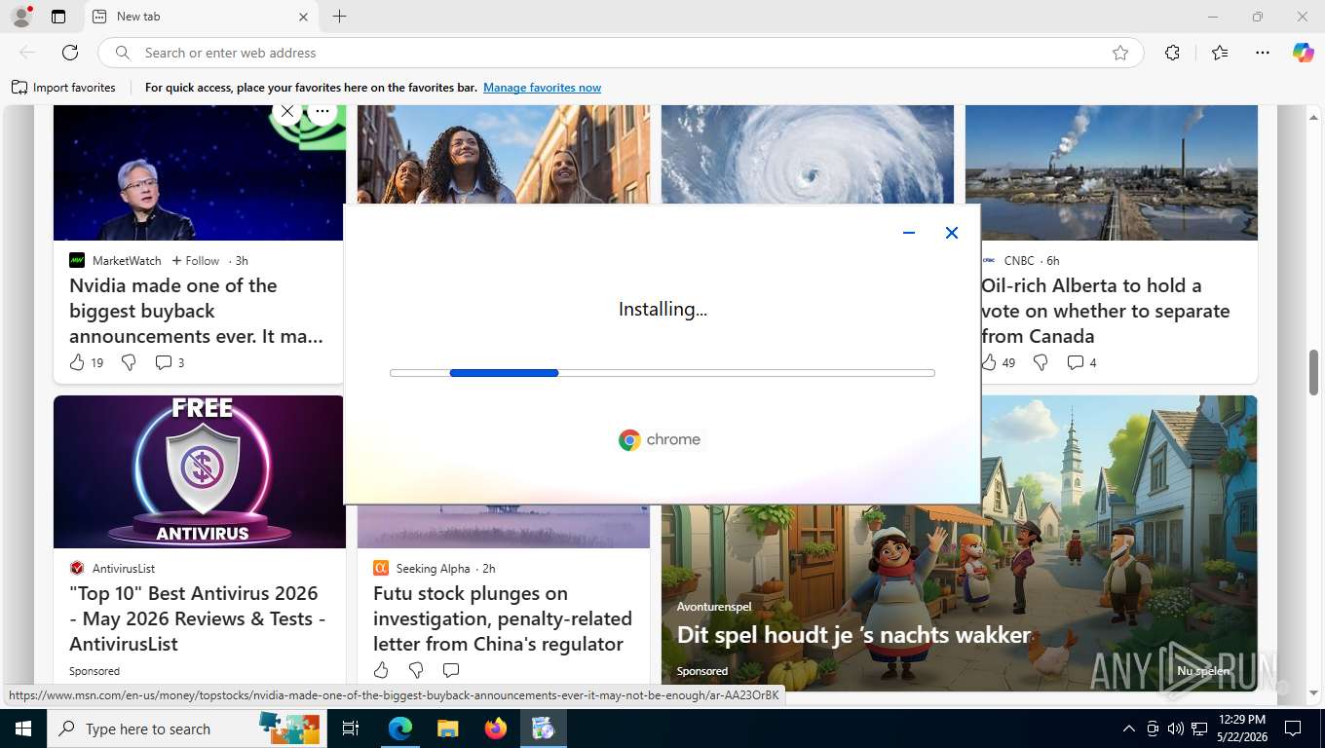Like the Futu stock article

(x=381, y=670)
